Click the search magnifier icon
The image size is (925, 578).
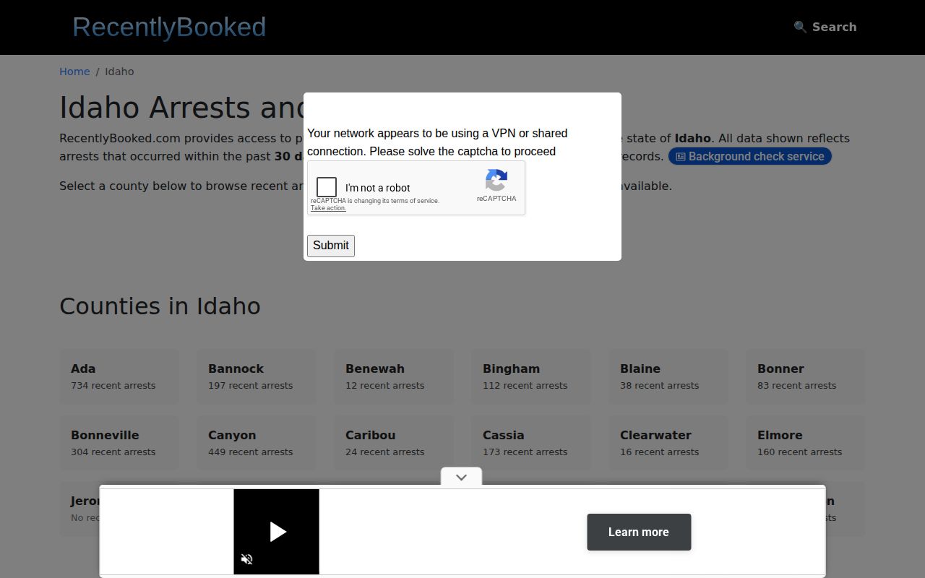[800, 27]
